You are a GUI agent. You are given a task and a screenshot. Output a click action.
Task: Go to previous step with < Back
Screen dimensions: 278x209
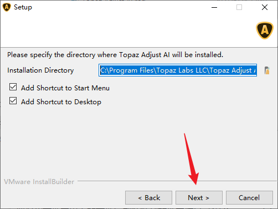[148, 198]
